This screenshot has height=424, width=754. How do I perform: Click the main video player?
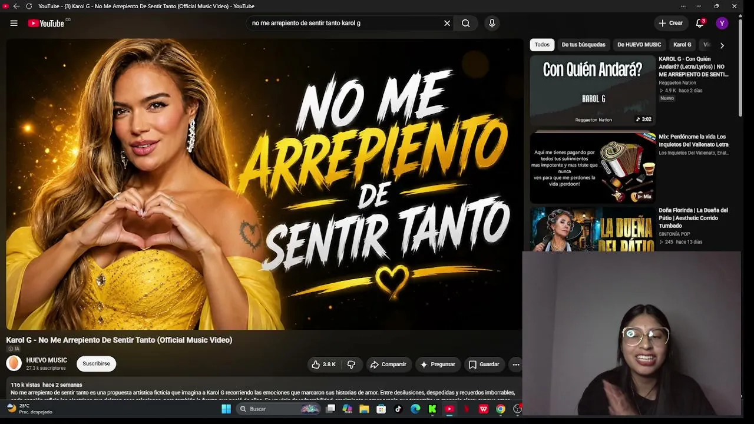264,184
